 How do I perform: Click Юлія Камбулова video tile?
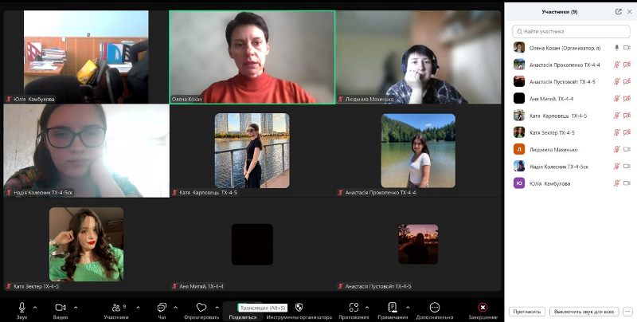86,57
